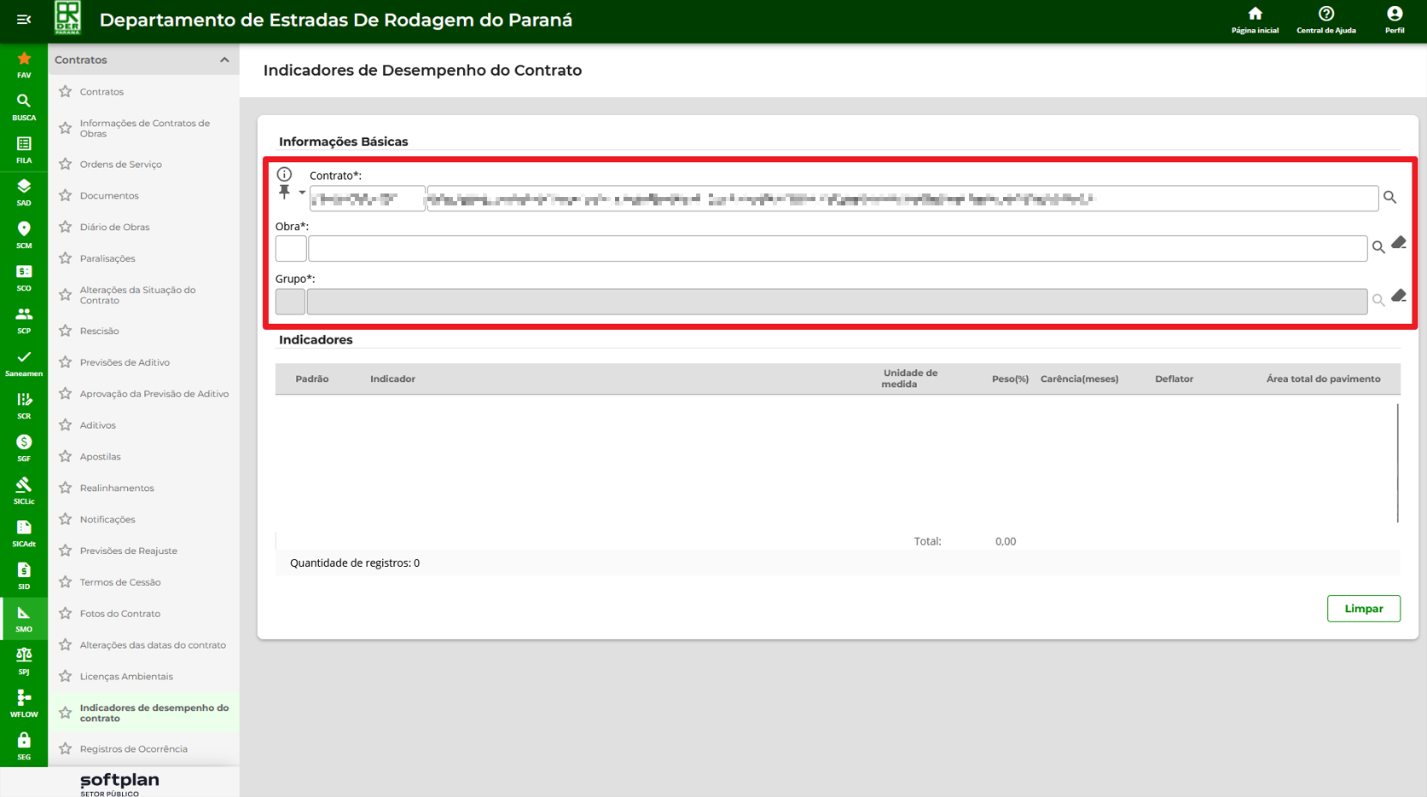The image size is (1427, 797).
Task: Click the info icon above Contrato pin
Action: click(x=284, y=174)
